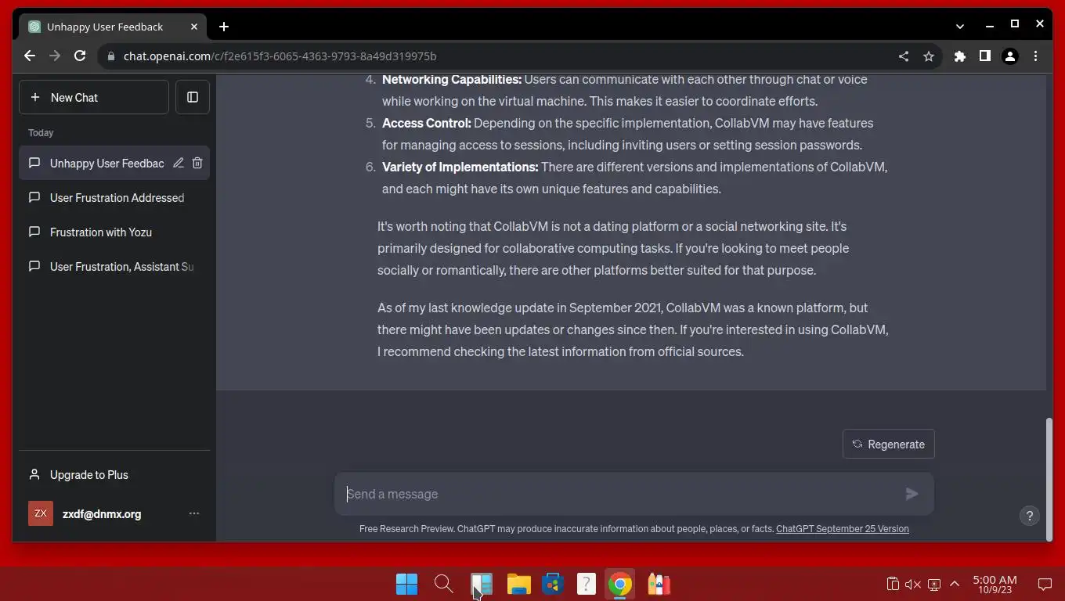Bookmark this page with the star icon
This screenshot has height=601, width=1065.
click(x=929, y=56)
